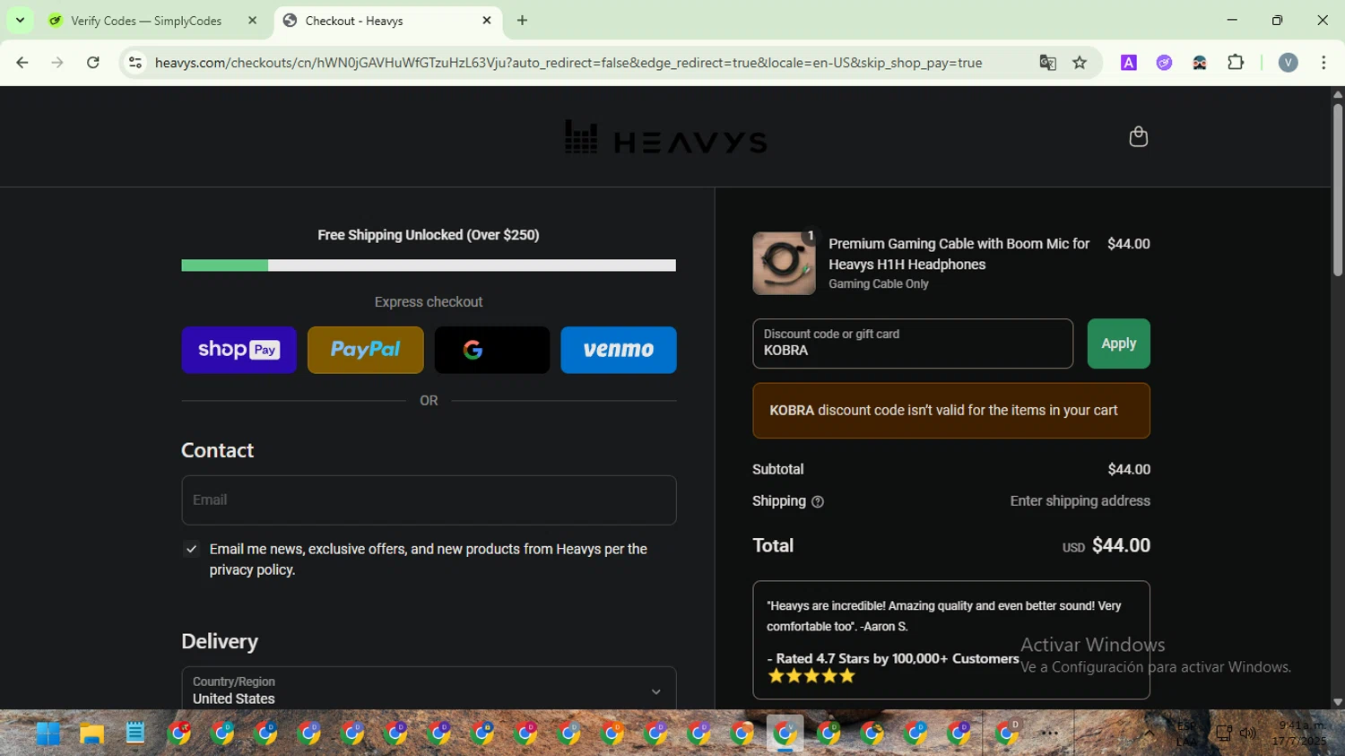1345x756 pixels.
Task: Open the Windows Start menu
Action: [x=48, y=734]
